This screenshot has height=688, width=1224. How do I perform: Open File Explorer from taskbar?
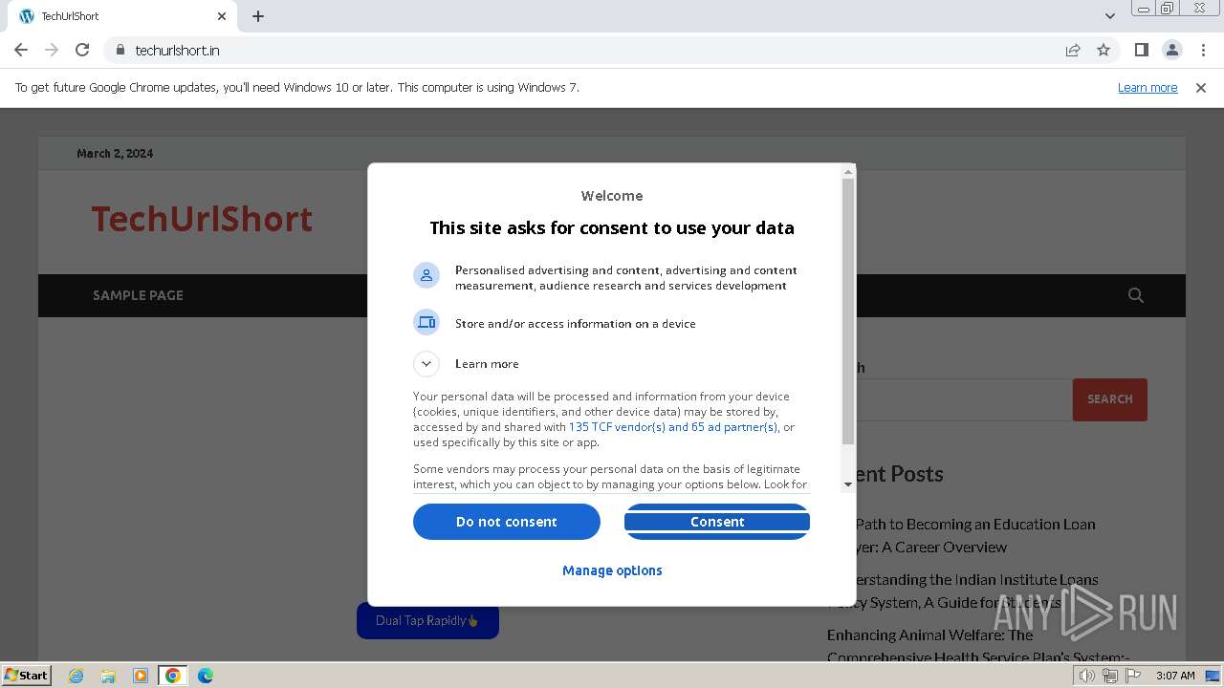pyautogui.click(x=108, y=676)
